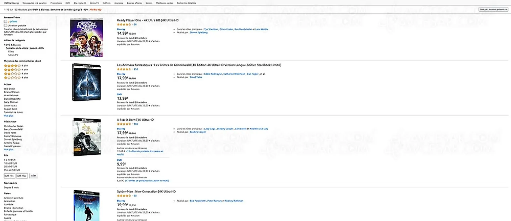Click the 252 reviews count link

136,69
